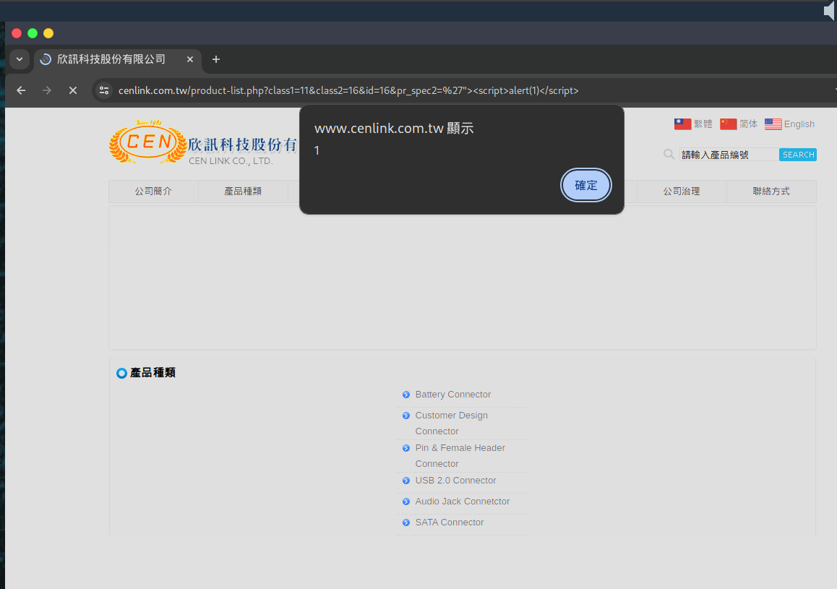Click the blue SEARCH button
This screenshot has height=589, width=837.
tap(798, 155)
